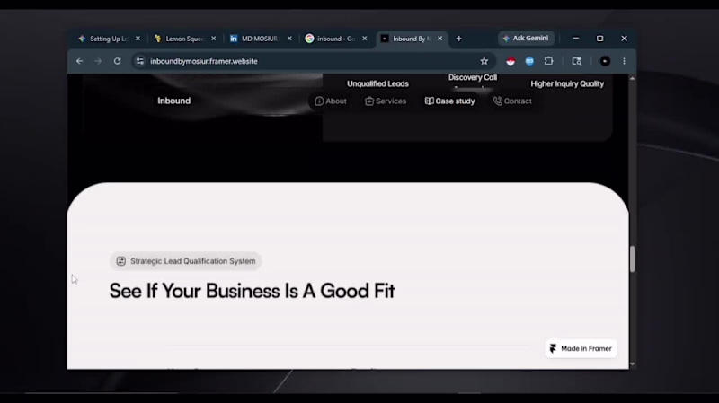The height and width of the screenshot is (403, 719).
Task: Switch to the Setting Up tab
Action: point(109,39)
